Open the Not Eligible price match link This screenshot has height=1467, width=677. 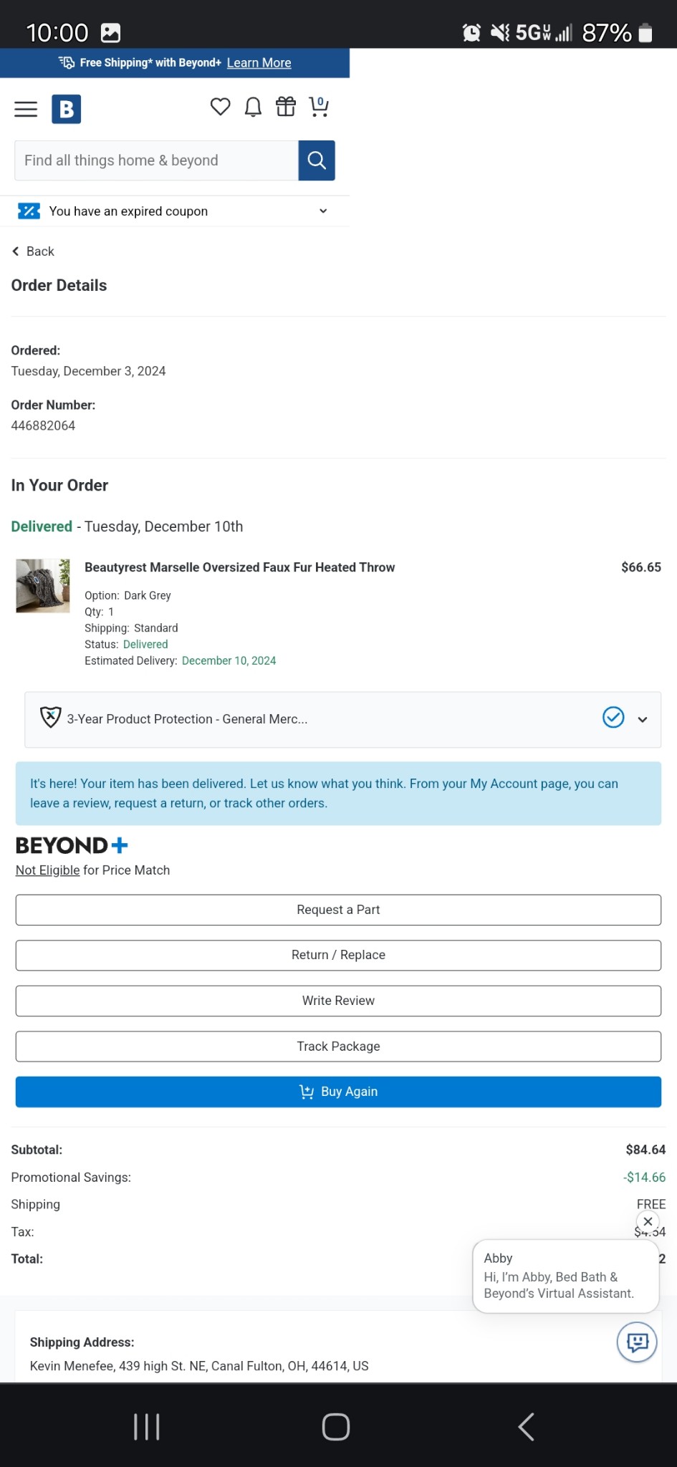point(47,870)
